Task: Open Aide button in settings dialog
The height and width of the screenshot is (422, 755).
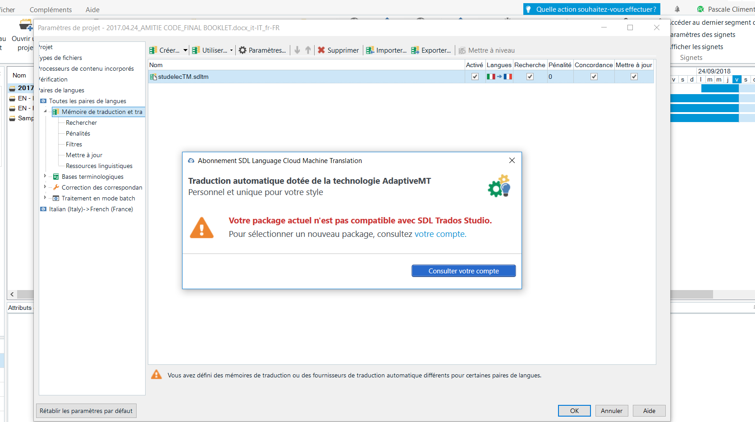Action: pos(649,411)
